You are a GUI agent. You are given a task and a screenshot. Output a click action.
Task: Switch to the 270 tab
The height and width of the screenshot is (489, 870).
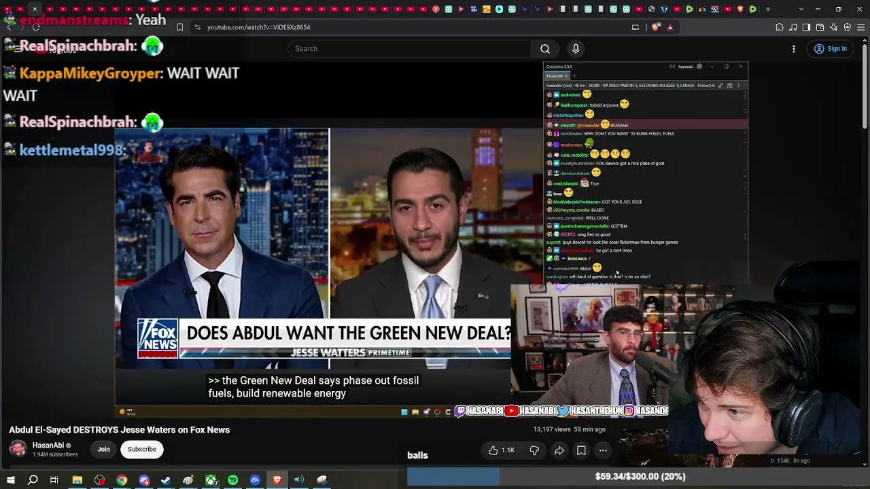[715, 9]
